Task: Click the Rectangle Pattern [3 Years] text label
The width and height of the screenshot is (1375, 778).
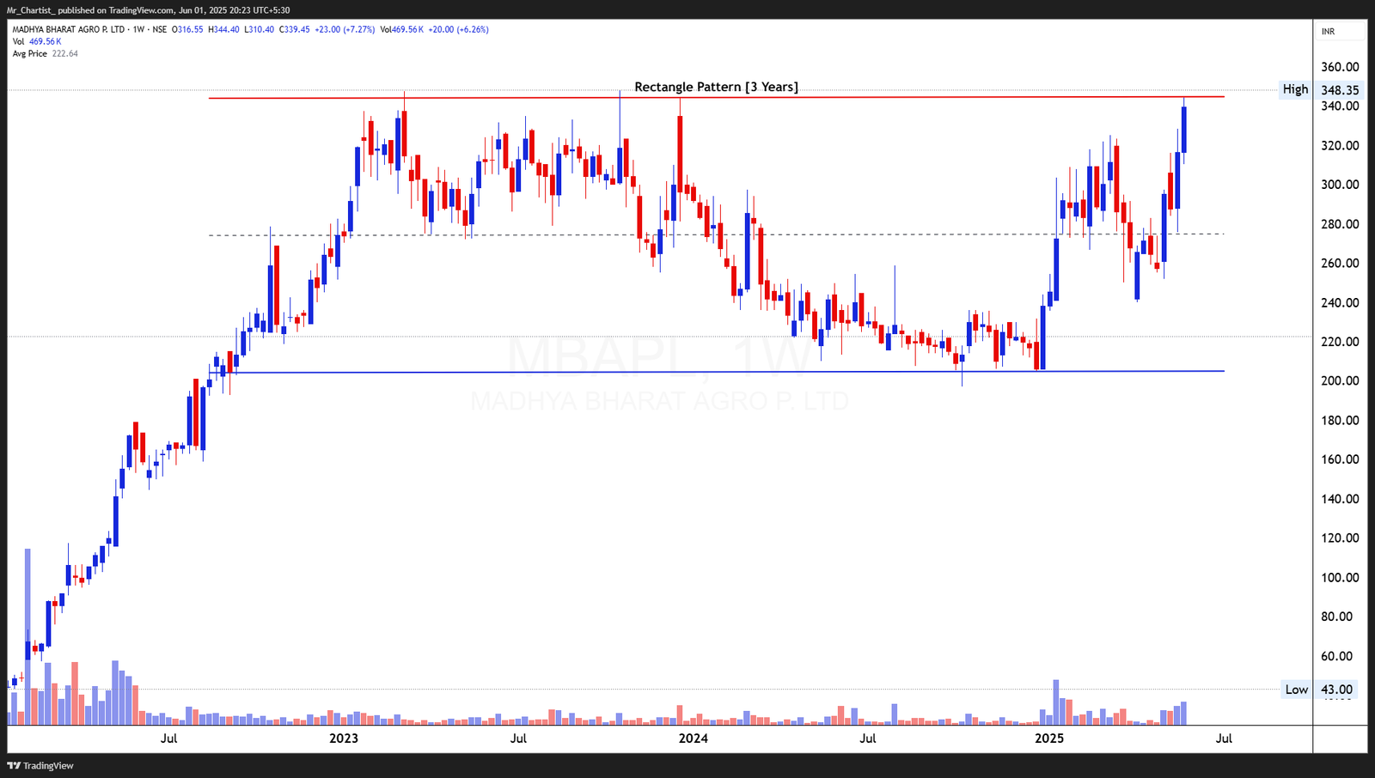Action: click(716, 87)
